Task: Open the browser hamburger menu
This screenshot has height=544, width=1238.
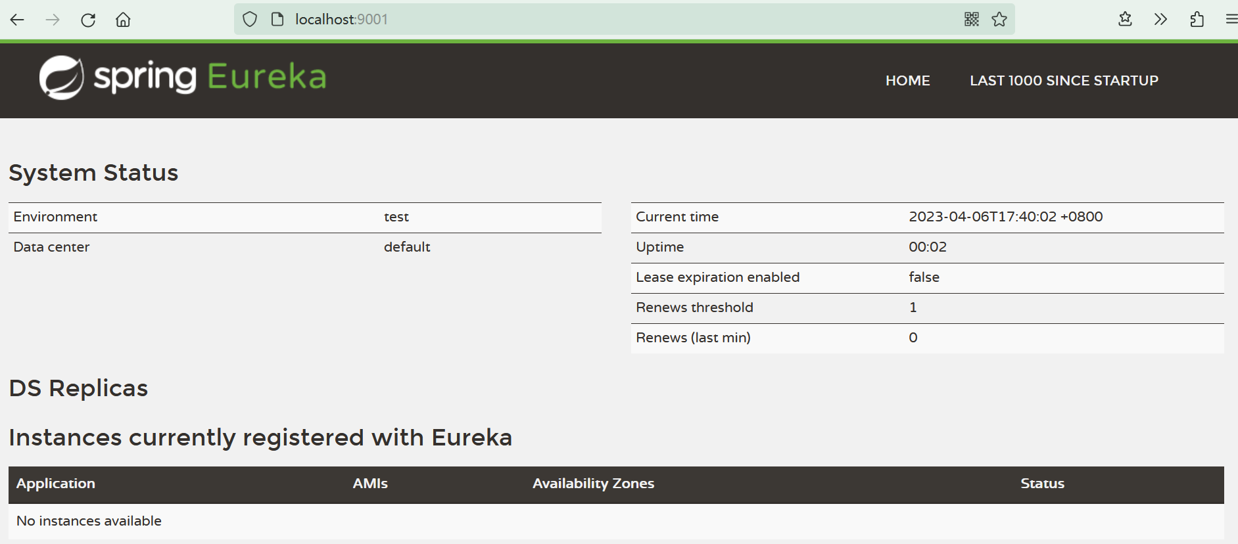Action: (1231, 20)
